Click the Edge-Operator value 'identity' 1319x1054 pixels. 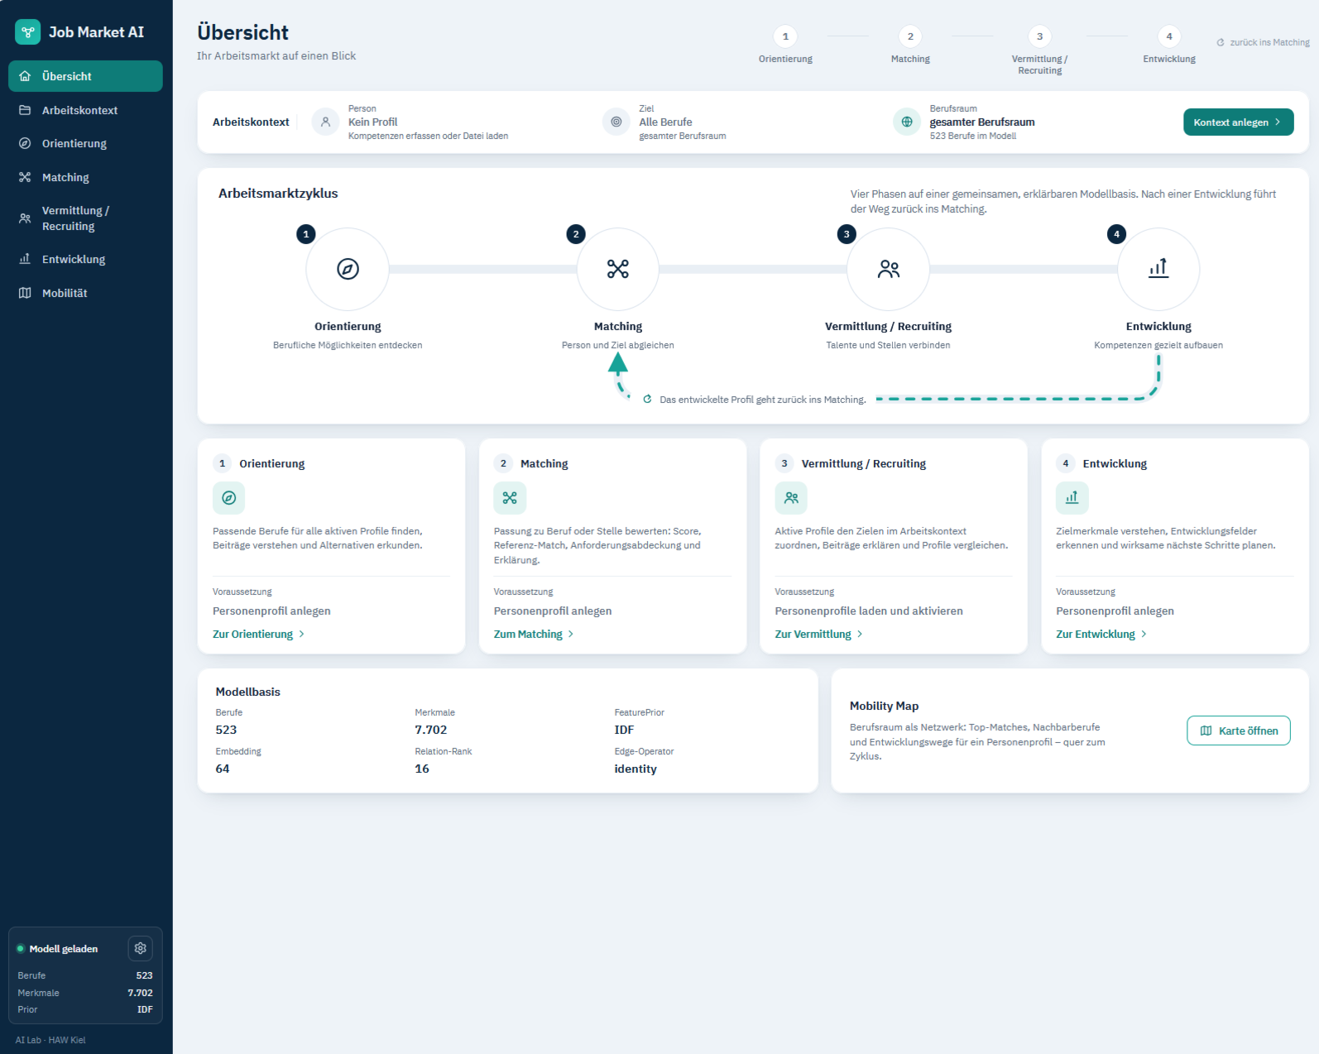pos(636,769)
